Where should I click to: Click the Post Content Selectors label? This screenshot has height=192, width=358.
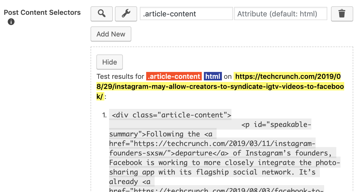(42, 12)
